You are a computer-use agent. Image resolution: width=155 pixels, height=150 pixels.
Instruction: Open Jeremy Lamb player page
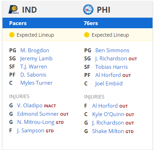pos(36,59)
